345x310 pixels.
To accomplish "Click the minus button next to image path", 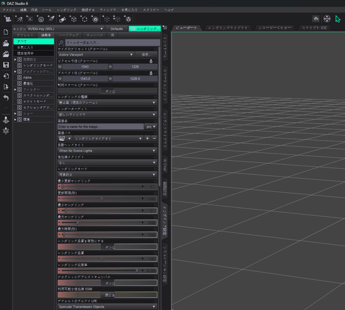I will pos(154,139).
